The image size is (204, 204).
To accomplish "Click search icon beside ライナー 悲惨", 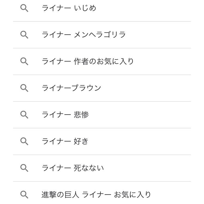I will pyautogui.click(x=24, y=115).
